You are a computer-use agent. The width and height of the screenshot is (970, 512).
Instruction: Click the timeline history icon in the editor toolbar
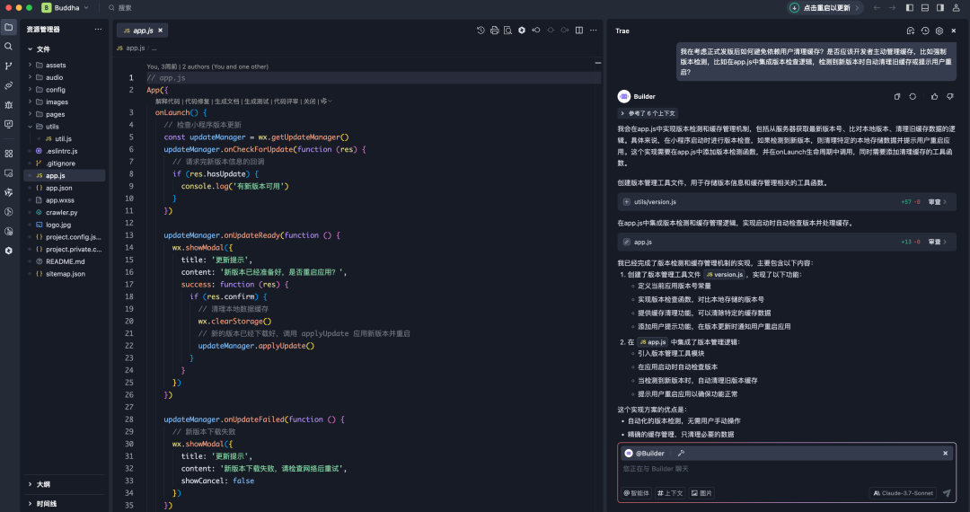point(481,31)
